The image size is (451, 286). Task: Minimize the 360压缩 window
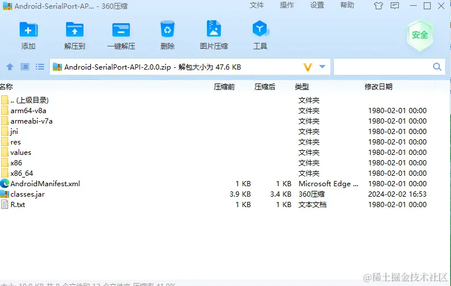pos(413,5)
